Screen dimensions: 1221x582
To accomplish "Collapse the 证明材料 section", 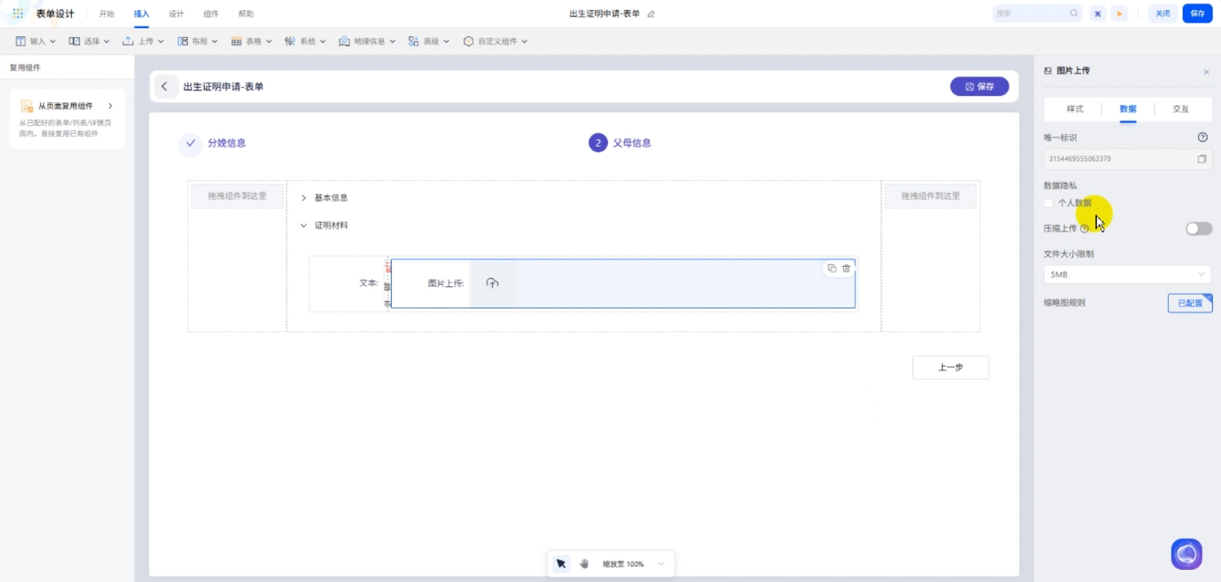I will pos(304,226).
